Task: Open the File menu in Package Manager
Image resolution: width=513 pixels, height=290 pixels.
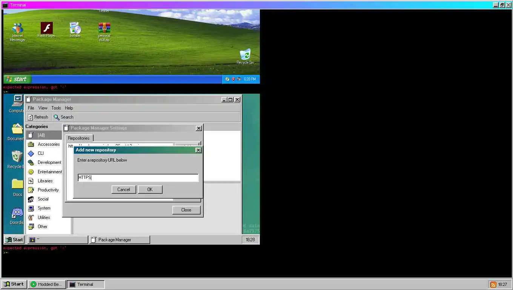Action: 31,108
